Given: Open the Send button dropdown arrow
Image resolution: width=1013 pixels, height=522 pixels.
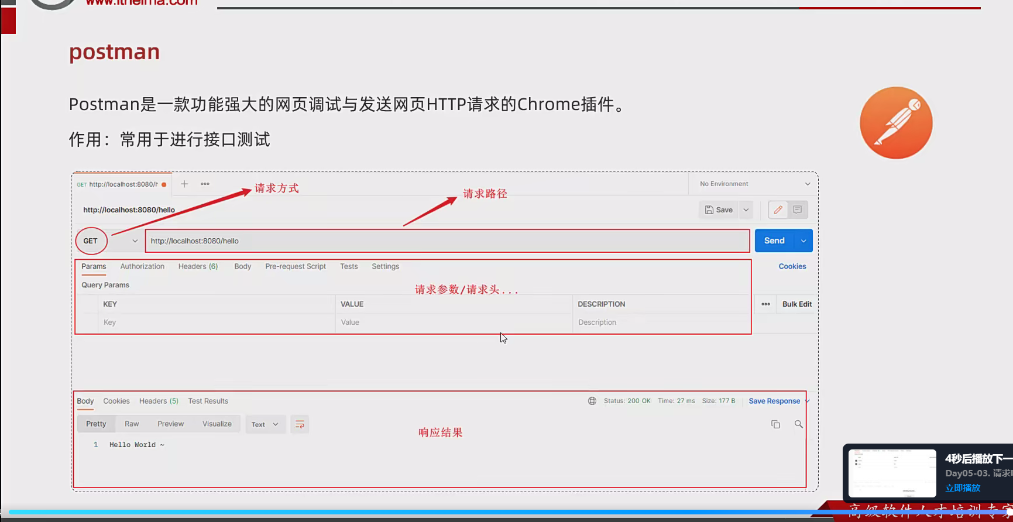Looking at the screenshot, I should 803,241.
